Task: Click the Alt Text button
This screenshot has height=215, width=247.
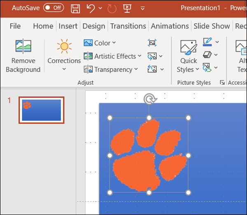Action: tap(241, 56)
